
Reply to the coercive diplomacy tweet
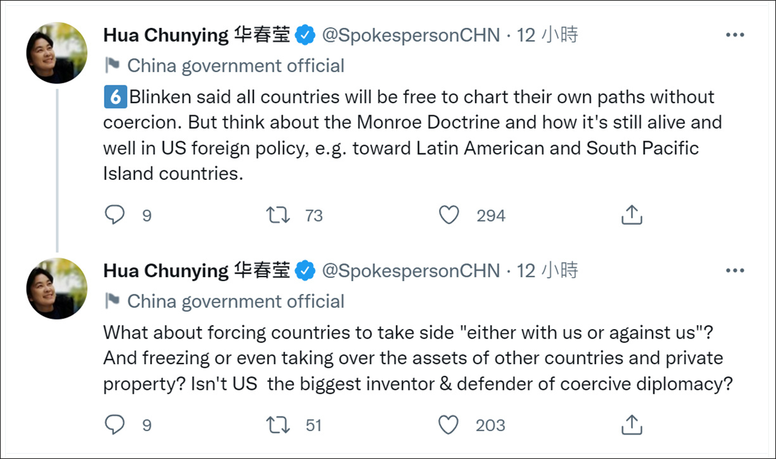(x=115, y=425)
